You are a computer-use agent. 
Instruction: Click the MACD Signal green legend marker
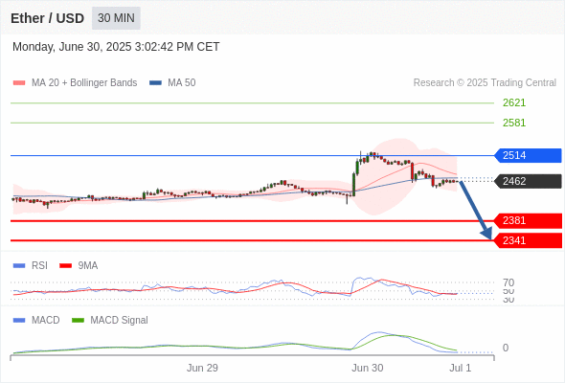click(x=78, y=320)
